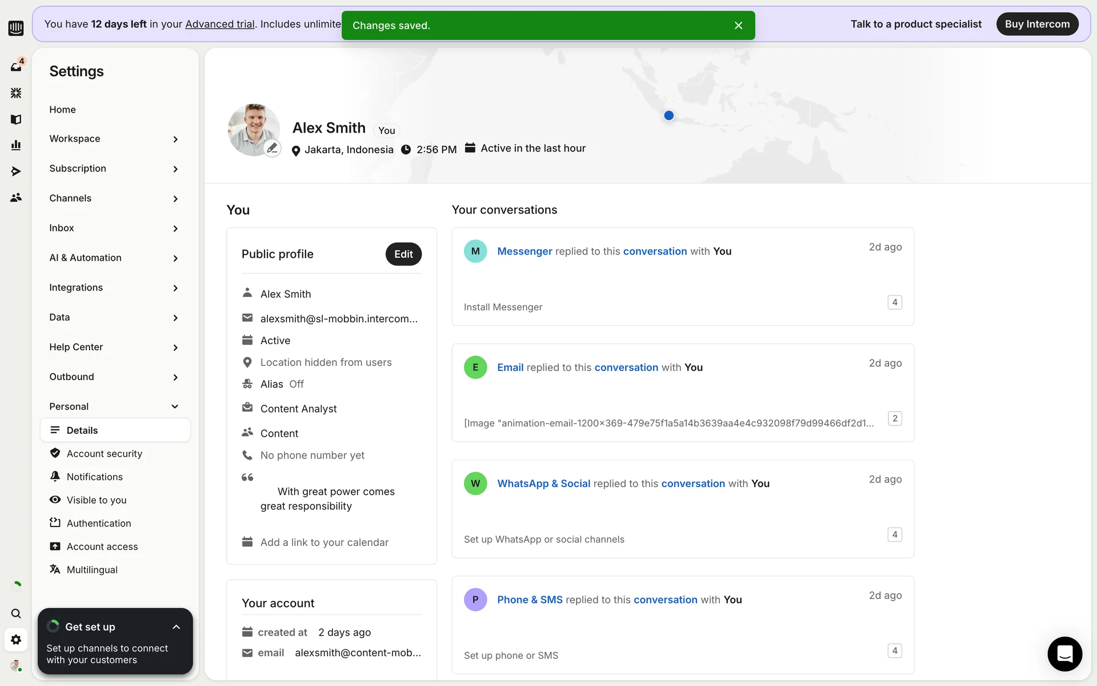Click the avatar edit pencil icon

pyautogui.click(x=273, y=148)
